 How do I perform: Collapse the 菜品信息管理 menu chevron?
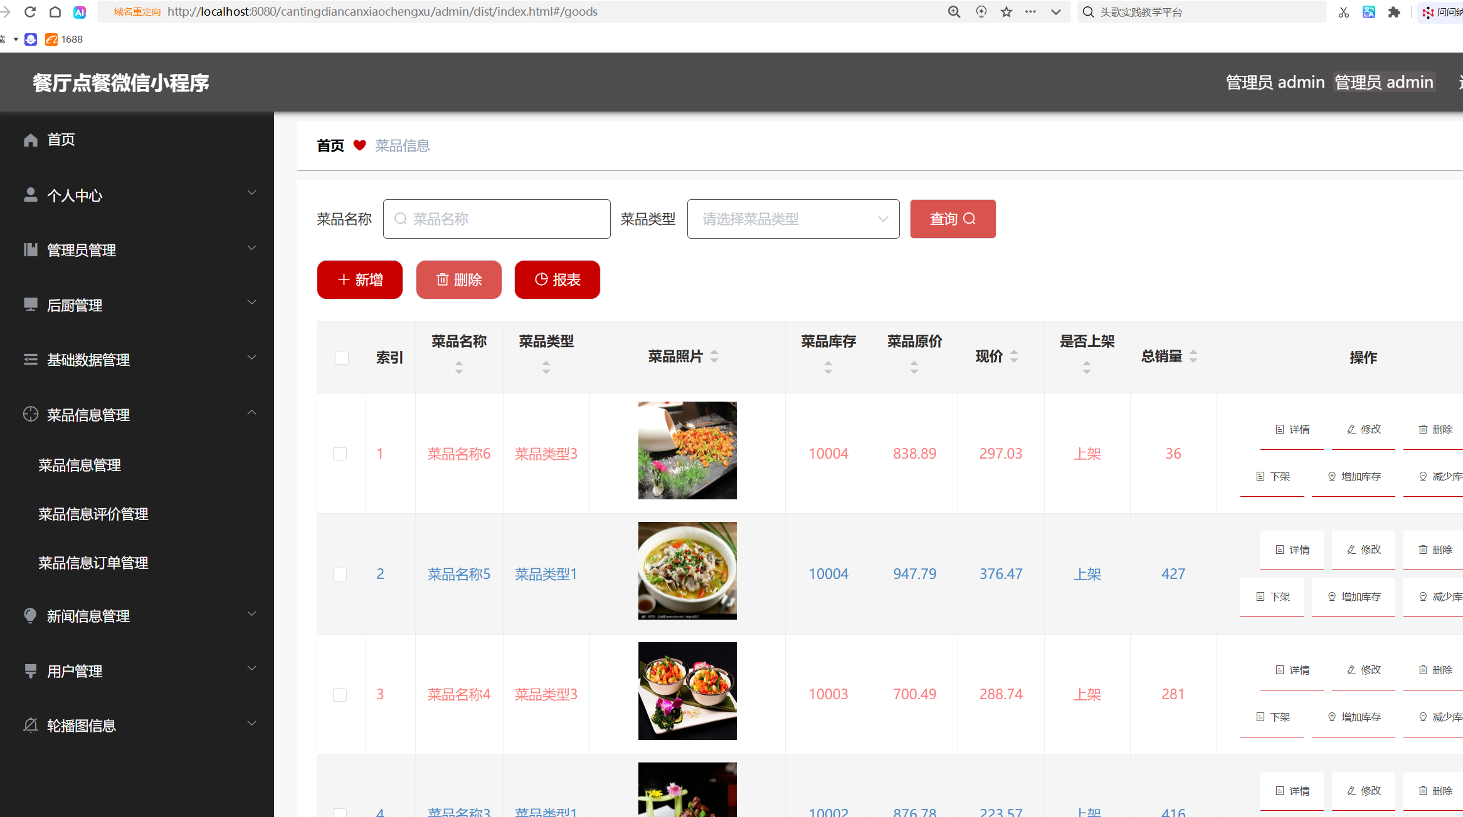[x=251, y=412]
